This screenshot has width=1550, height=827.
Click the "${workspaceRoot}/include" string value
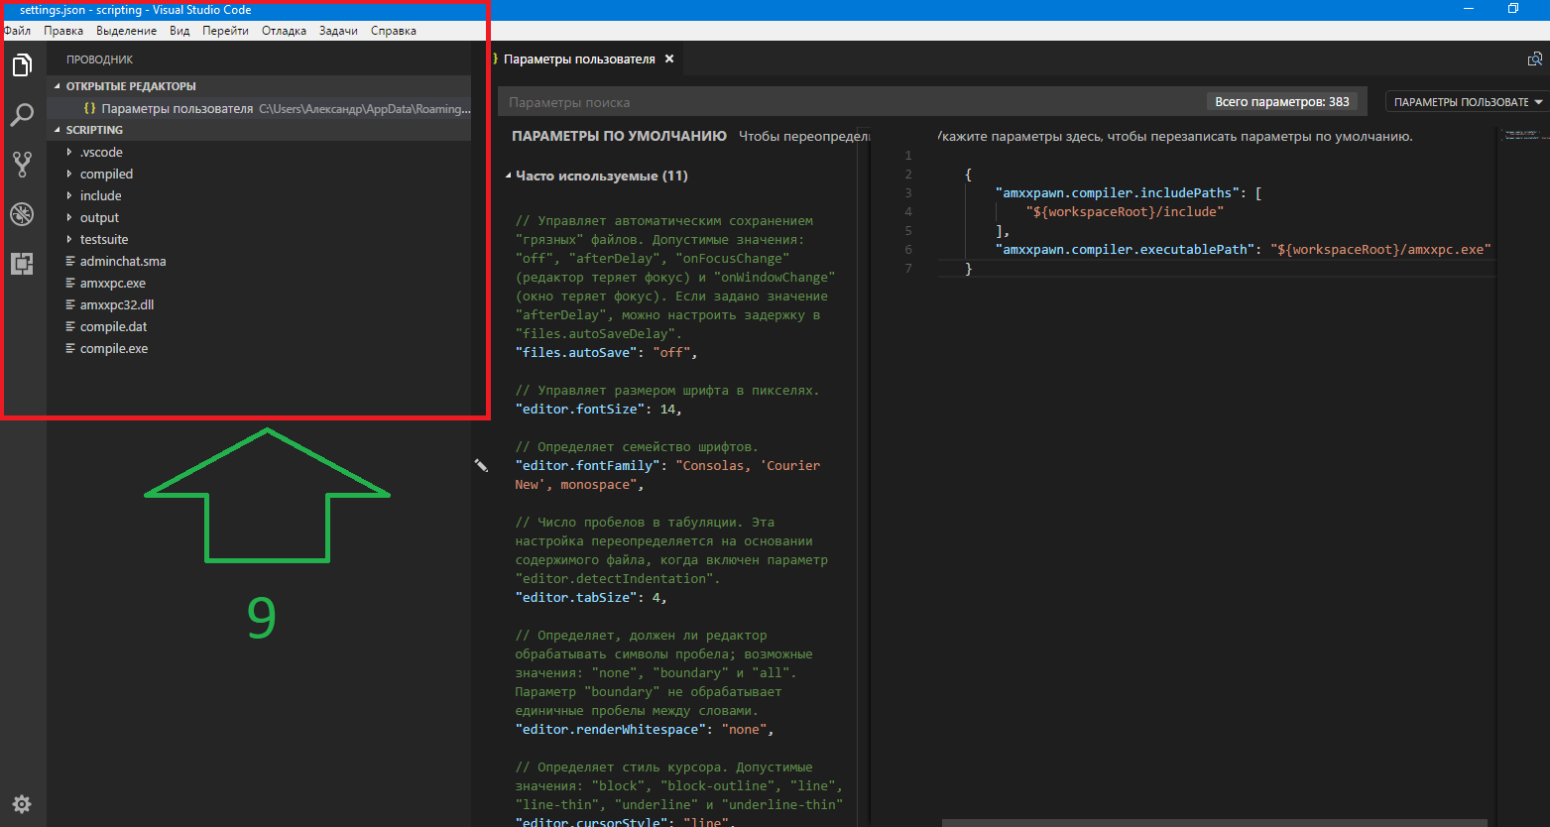tap(1125, 212)
